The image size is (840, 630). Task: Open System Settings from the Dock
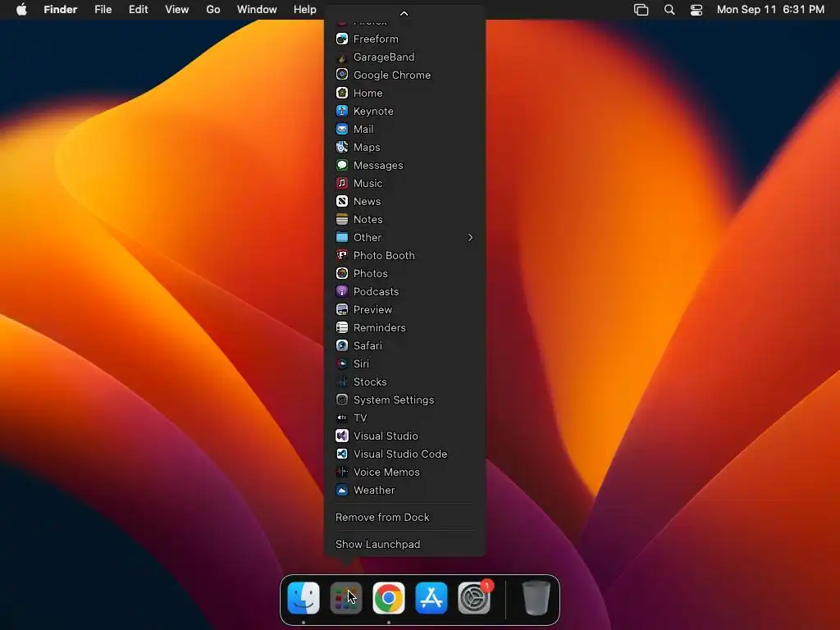point(474,598)
